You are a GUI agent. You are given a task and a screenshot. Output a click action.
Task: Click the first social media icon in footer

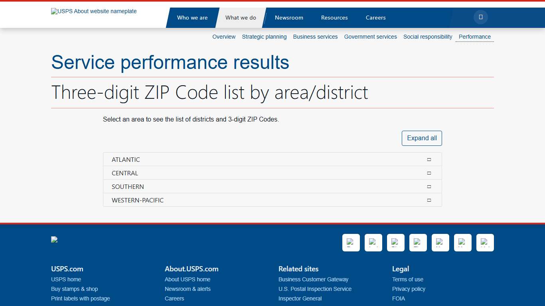(x=351, y=243)
